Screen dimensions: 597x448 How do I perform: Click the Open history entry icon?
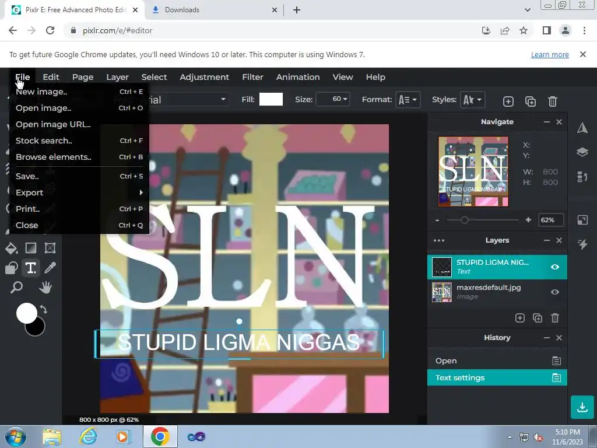[x=556, y=360]
